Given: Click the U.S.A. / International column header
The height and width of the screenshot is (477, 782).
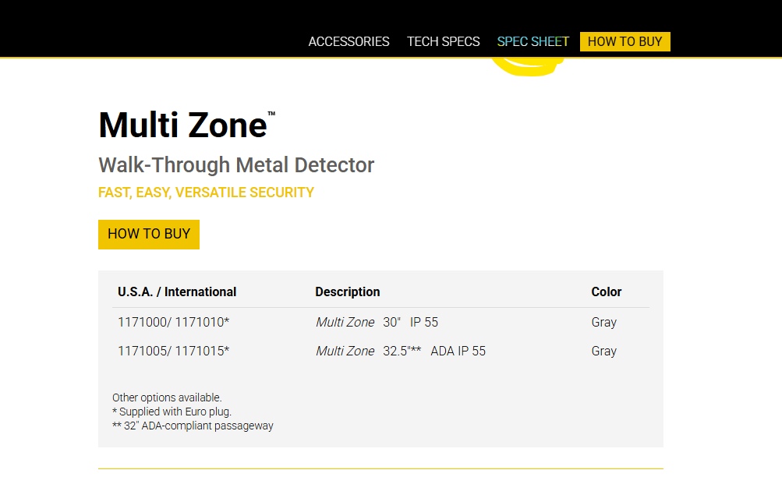Looking at the screenshot, I should coord(177,291).
